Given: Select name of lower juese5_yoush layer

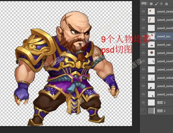Looking at the screenshot, I should 165,70.
